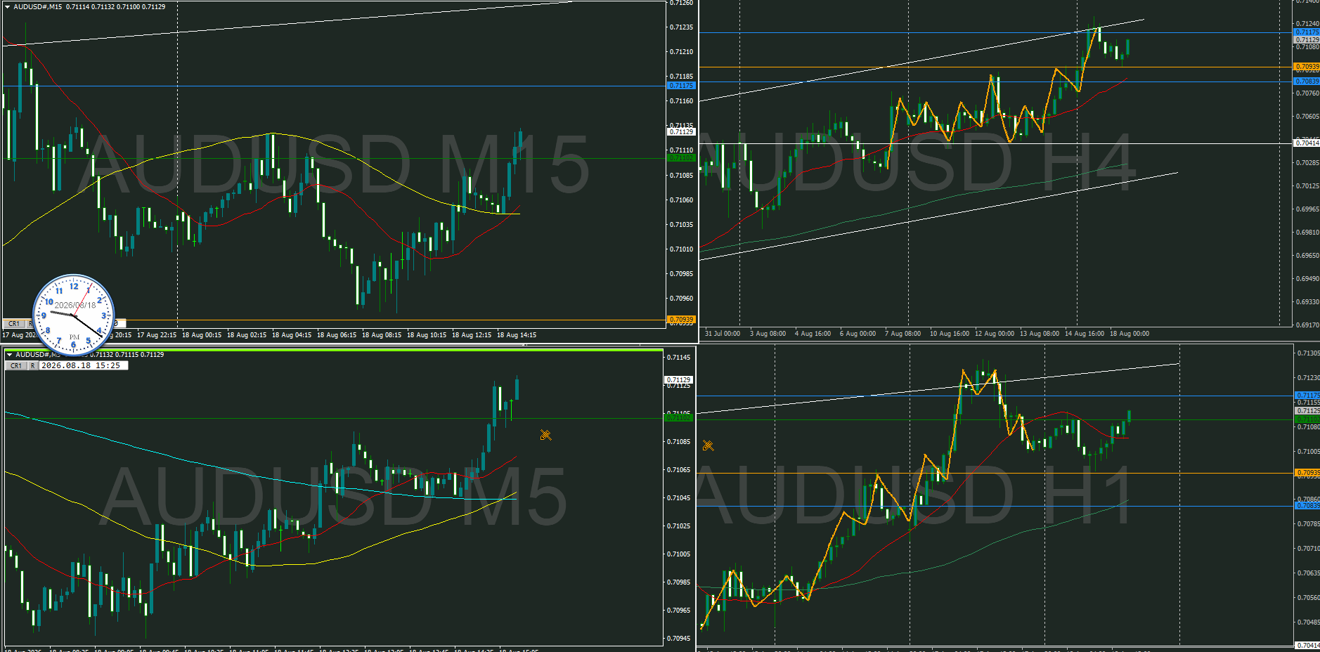Click the blue 0.71175 label on H4 axis
Image resolution: width=1320 pixels, height=652 pixels.
click(x=1307, y=32)
